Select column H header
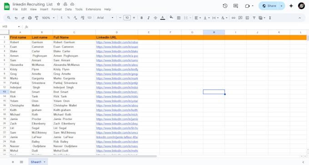The image size is (309, 165). [x=214, y=32]
